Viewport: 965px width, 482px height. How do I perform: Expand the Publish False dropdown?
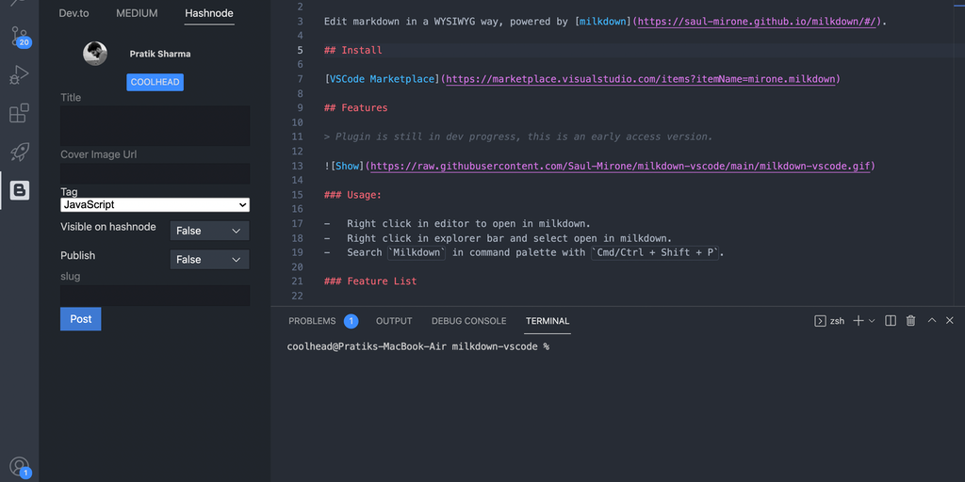pyautogui.click(x=209, y=259)
